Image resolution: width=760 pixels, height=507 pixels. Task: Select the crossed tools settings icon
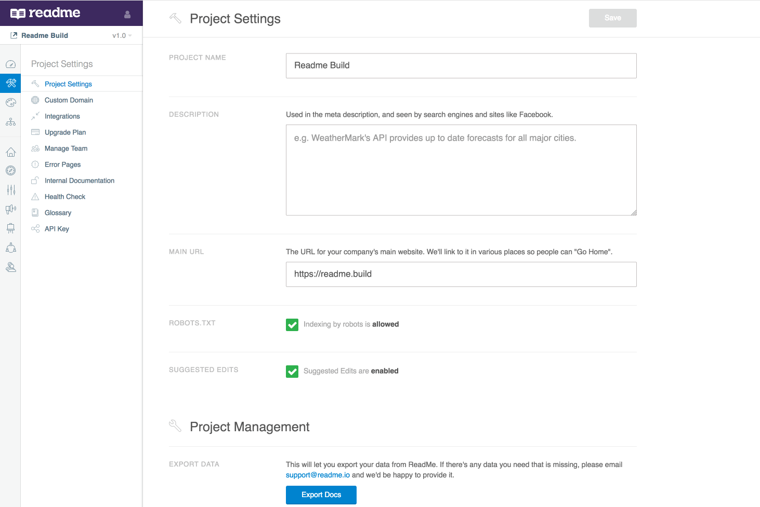[x=10, y=83]
